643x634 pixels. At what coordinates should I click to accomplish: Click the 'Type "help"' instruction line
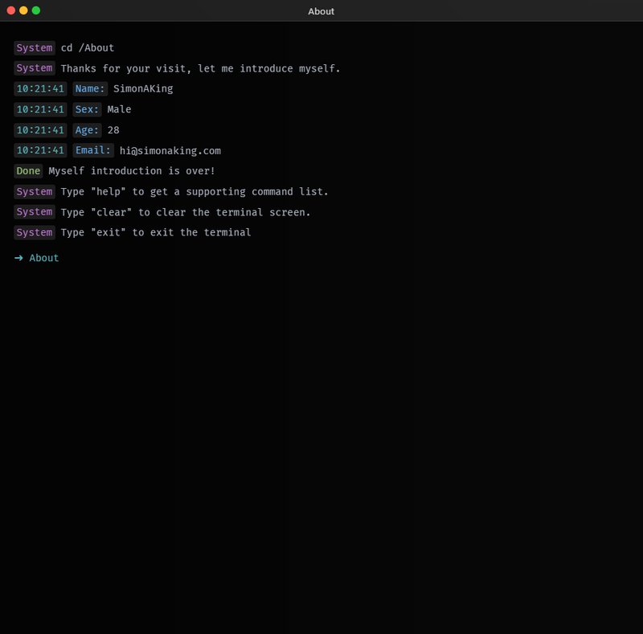click(195, 192)
